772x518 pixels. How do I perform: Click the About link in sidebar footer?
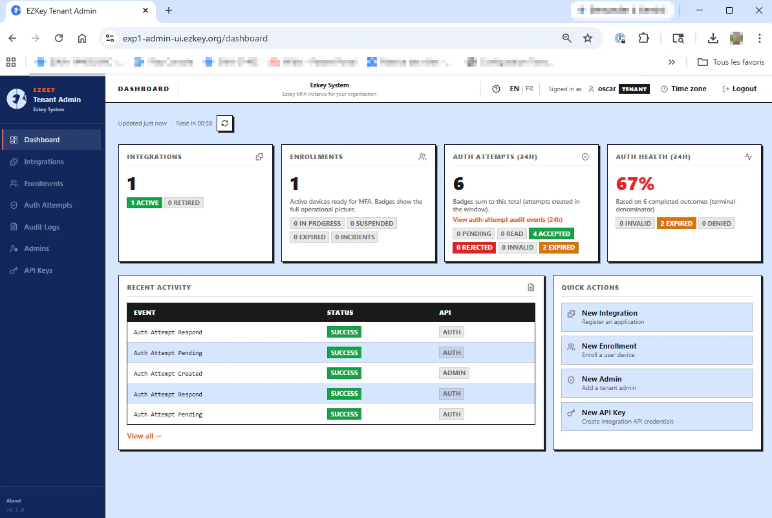14,501
